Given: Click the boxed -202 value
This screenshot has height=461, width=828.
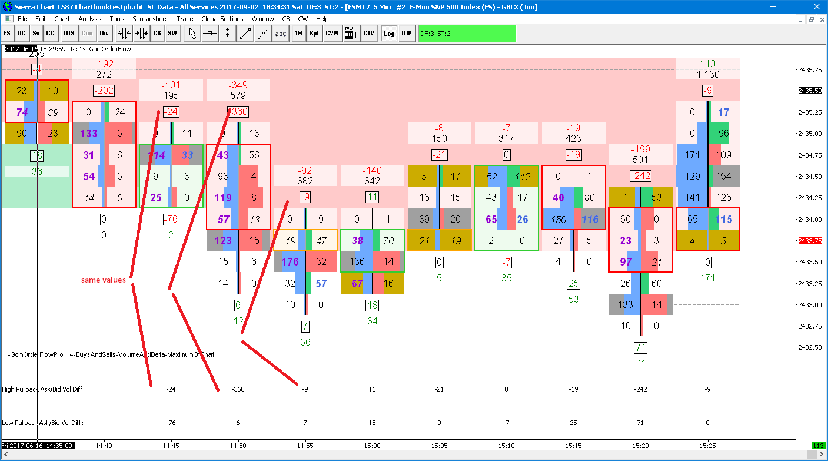Looking at the screenshot, I should pos(104,91).
